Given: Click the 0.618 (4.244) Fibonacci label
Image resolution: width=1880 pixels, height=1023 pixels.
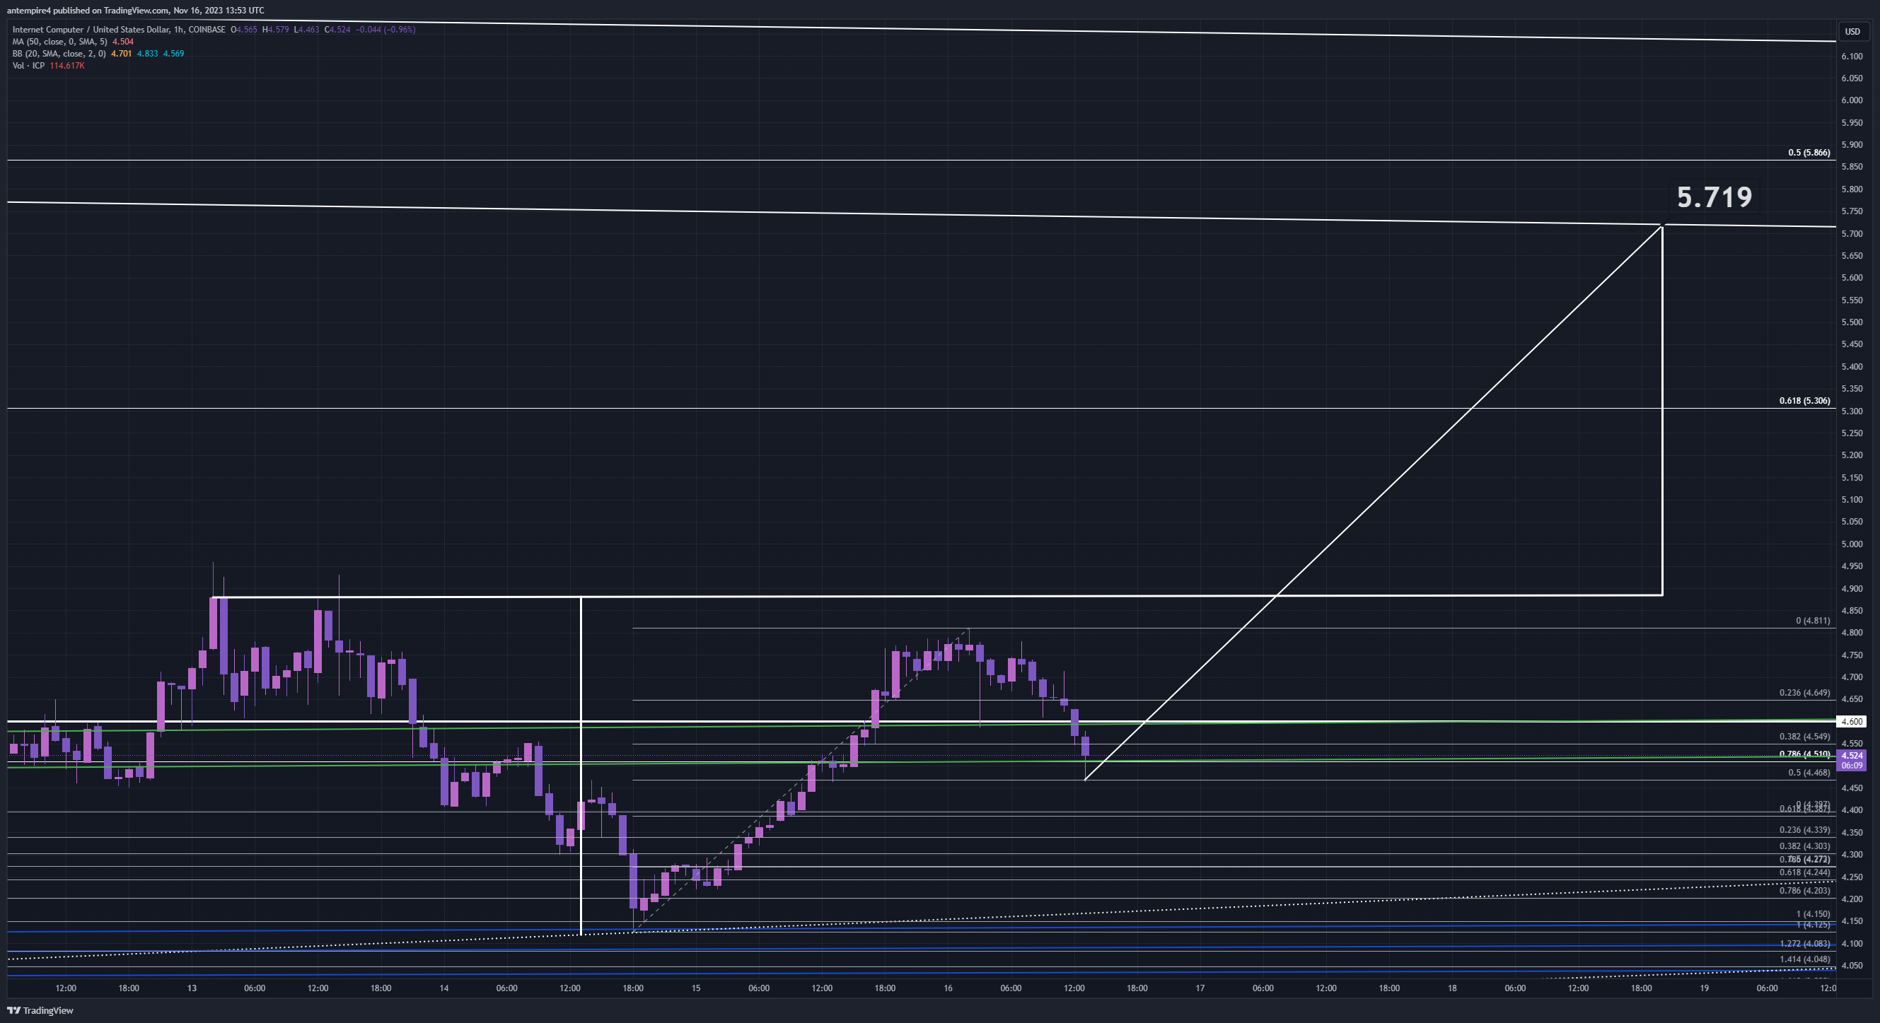Looking at the screenshot, I should [1804, 872].
